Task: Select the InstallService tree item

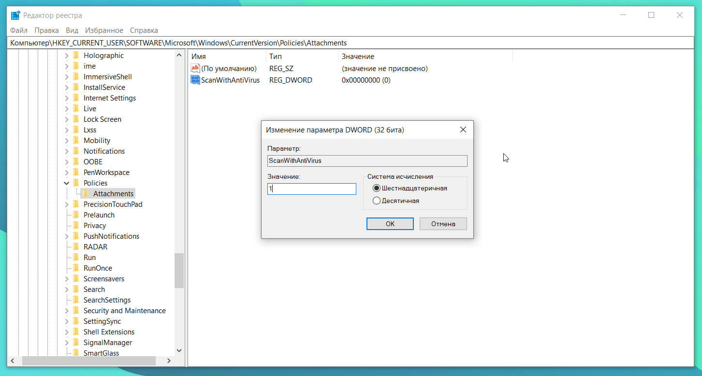Action: [x=104, y=87]
